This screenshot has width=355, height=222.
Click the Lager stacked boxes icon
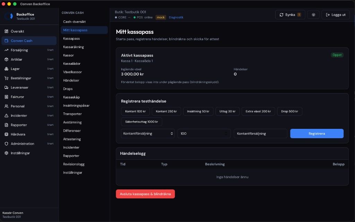pos(6,69)
